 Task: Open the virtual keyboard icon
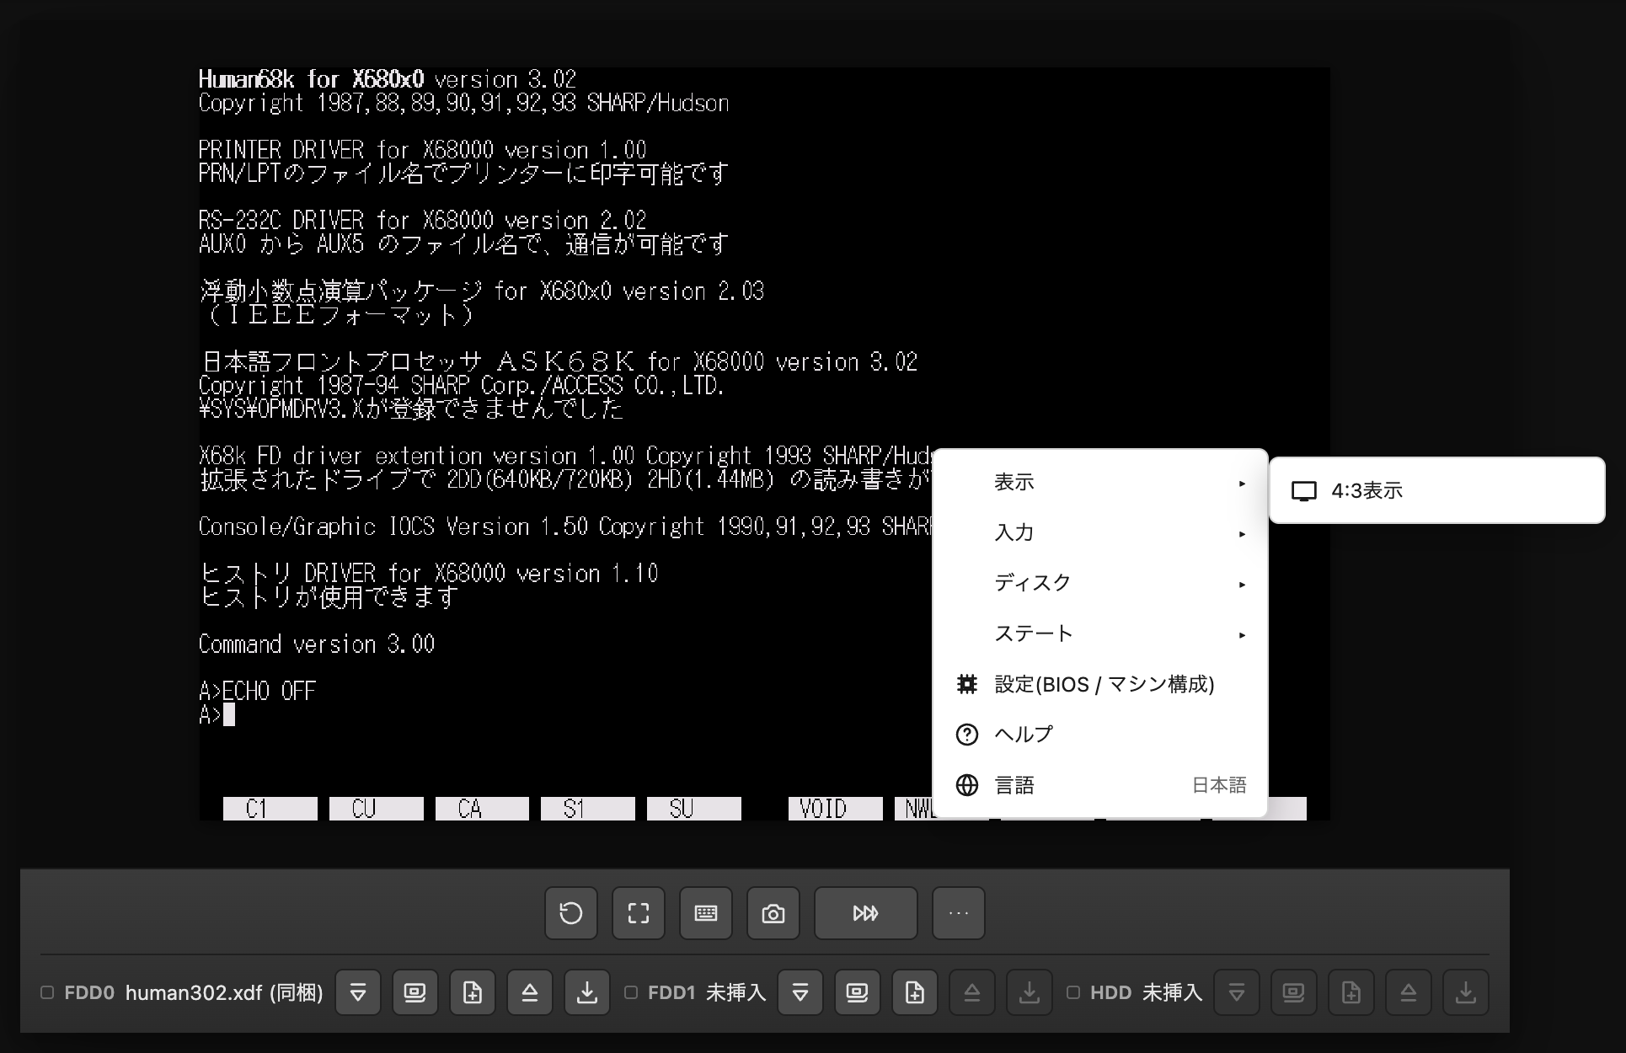coord(706,913)
